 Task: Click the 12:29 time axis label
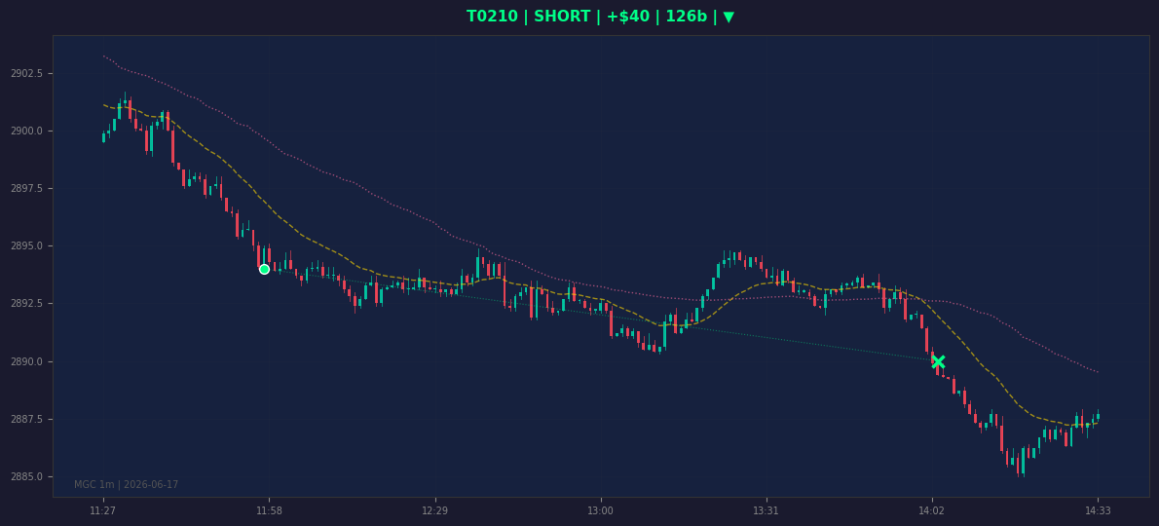tap(434, 510)
